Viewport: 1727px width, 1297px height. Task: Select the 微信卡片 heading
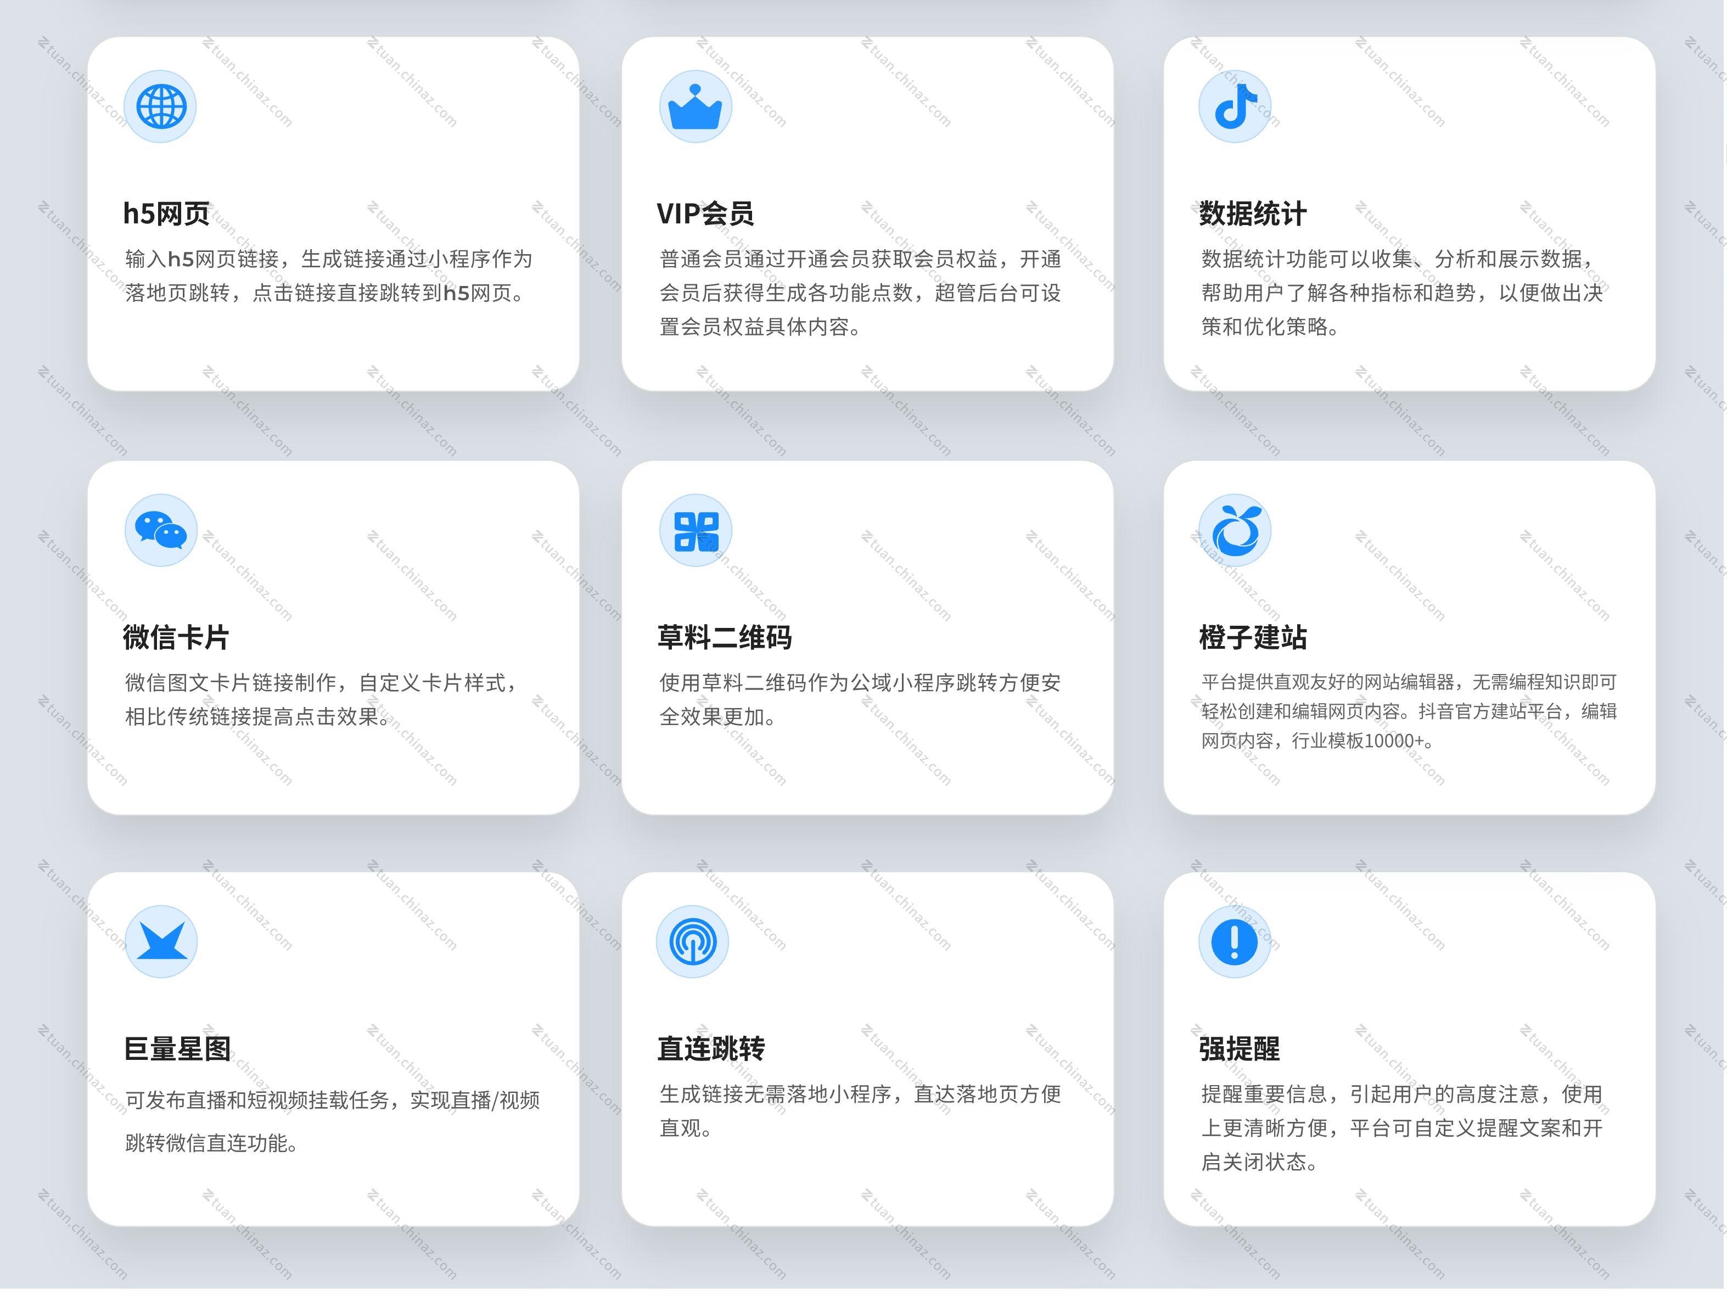[176, 637]
